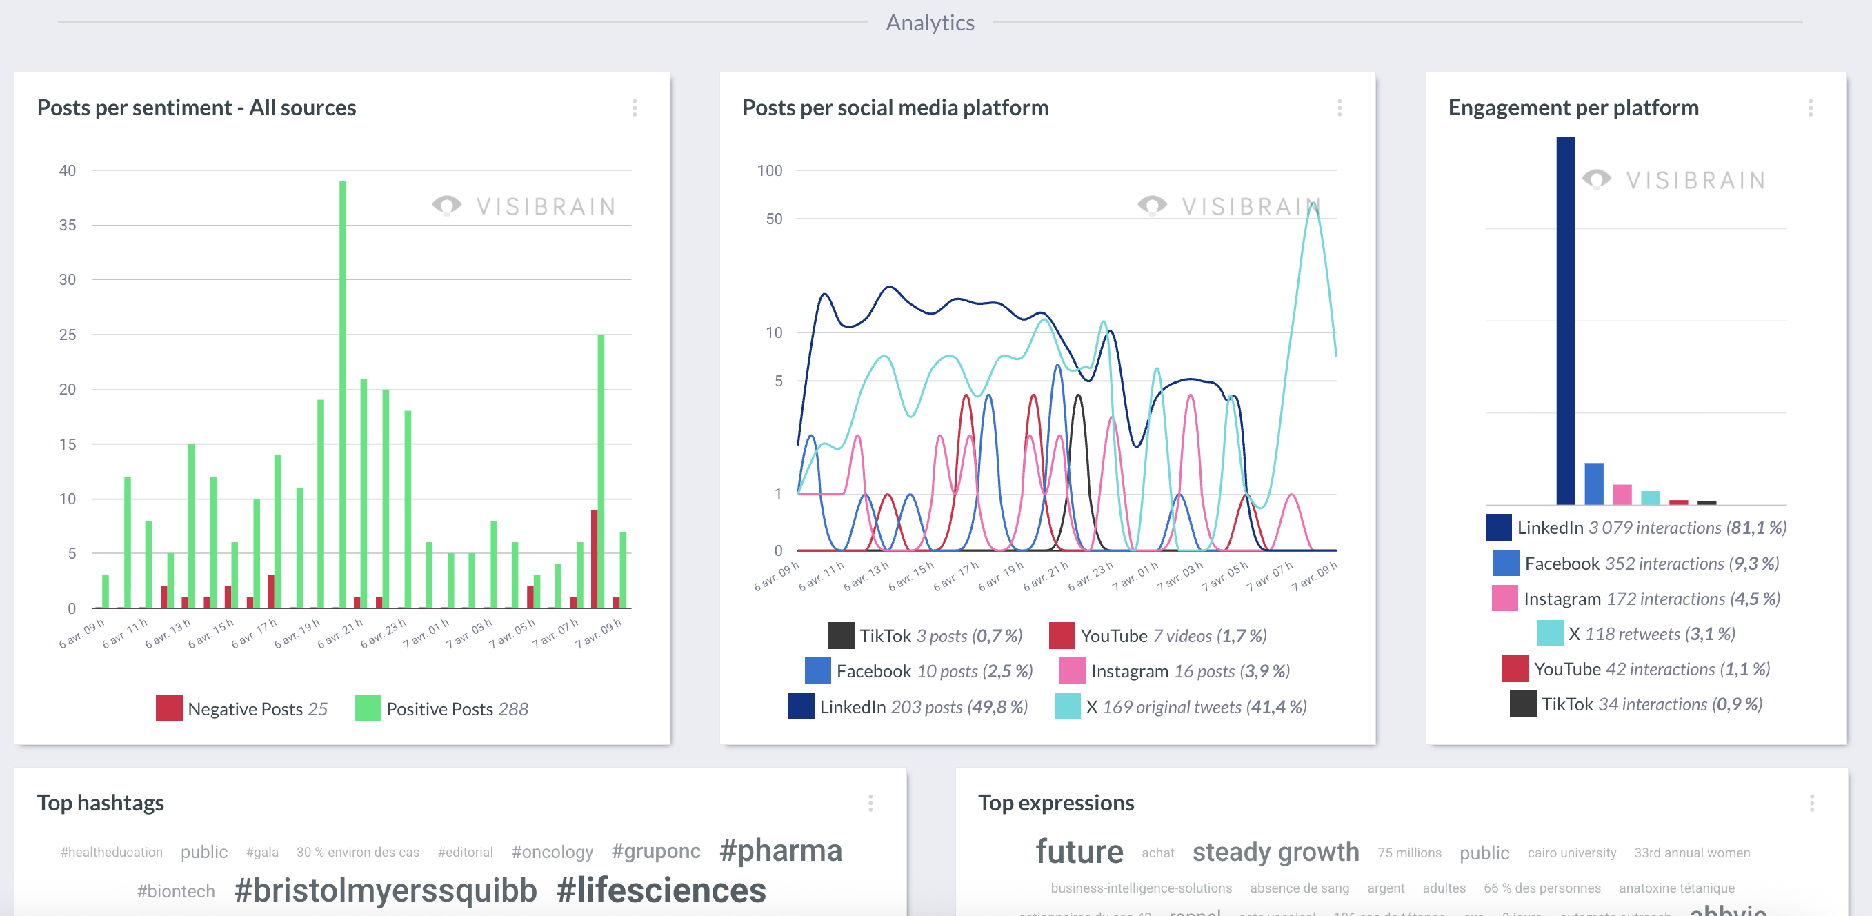
Task: Toggle Positive Posts series in legend
Action: [x=441, y=709]
